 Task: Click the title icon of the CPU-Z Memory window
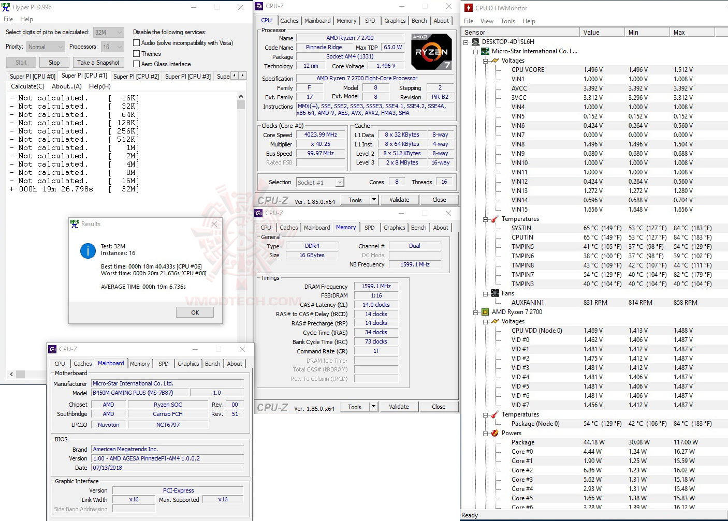pyautogui.click(x=258, y=213)
